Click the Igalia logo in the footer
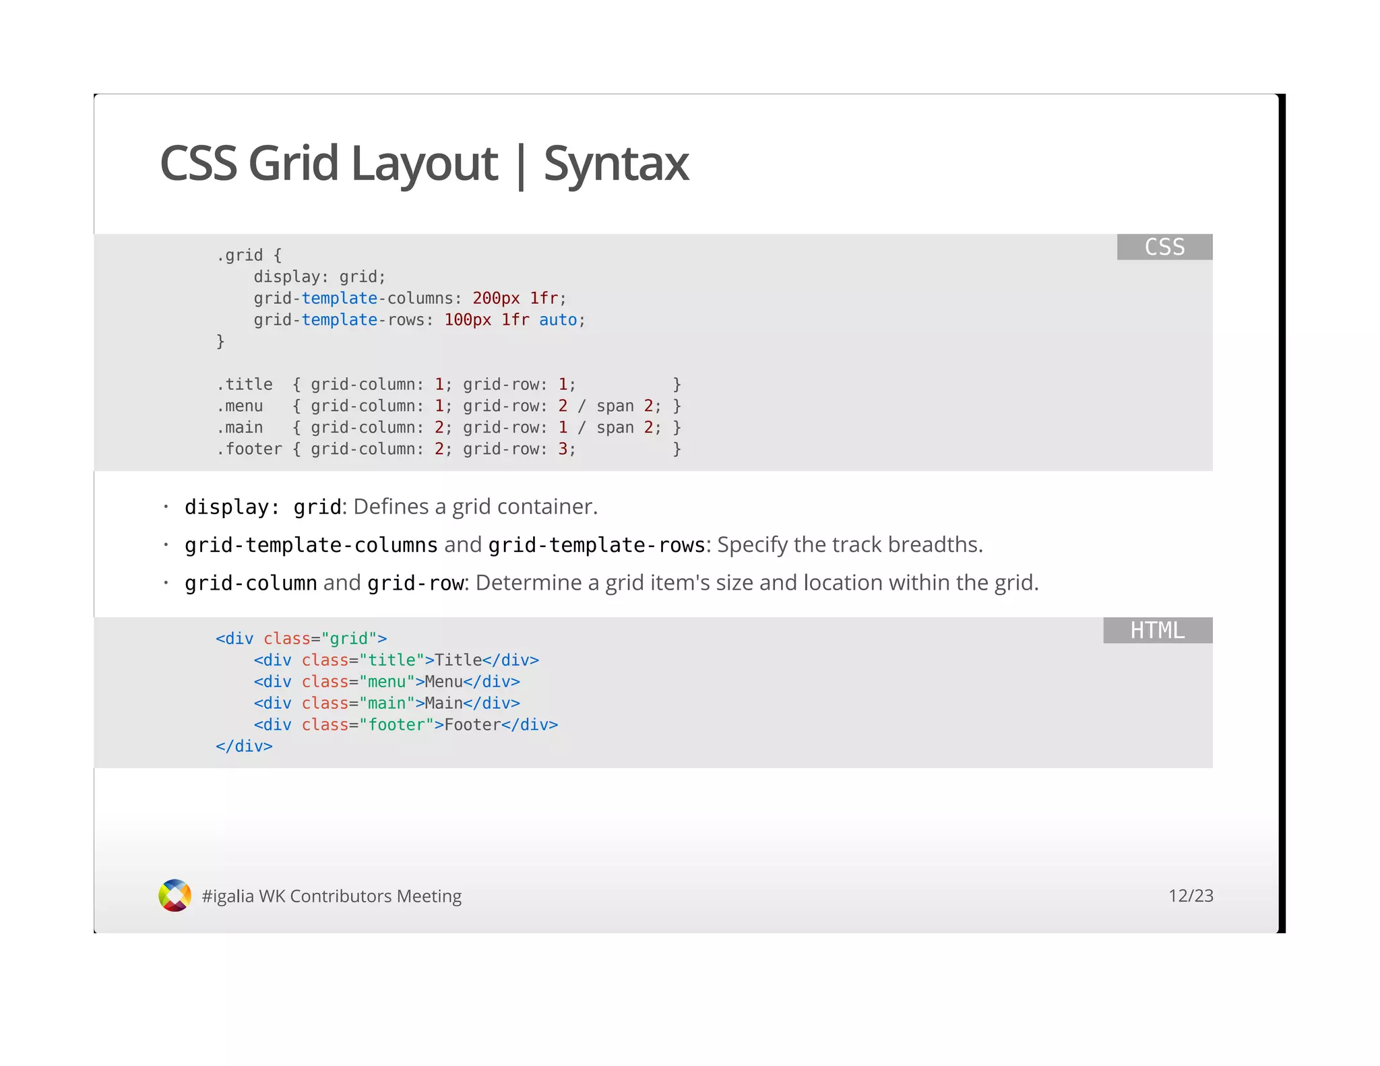The height and width of the screenshot is (1066, 1380). click(x=175, y=896)
